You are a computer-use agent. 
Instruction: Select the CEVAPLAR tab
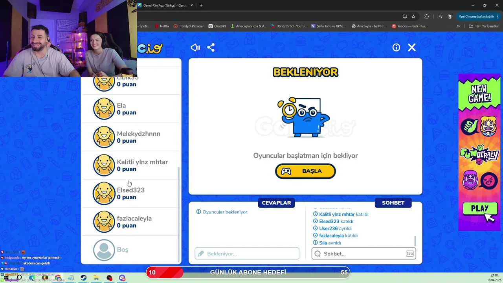(277, 203)
